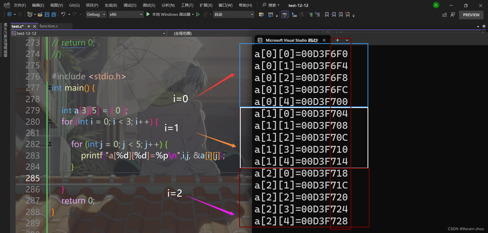Click the browser window home icon in the toolbar
488x233 pixels.
coord(271,15)
